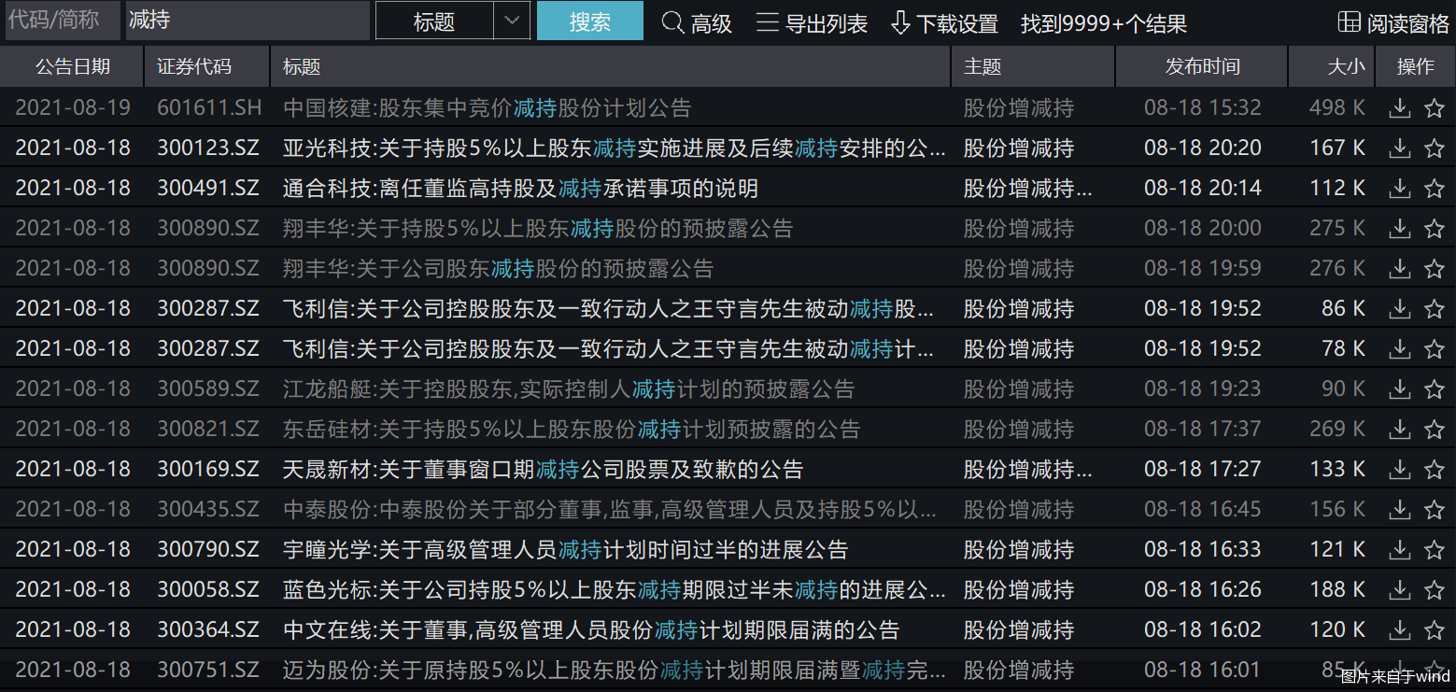Click security code 300169.SZ
Screen dimensions: 1456x692
[207, 470]
